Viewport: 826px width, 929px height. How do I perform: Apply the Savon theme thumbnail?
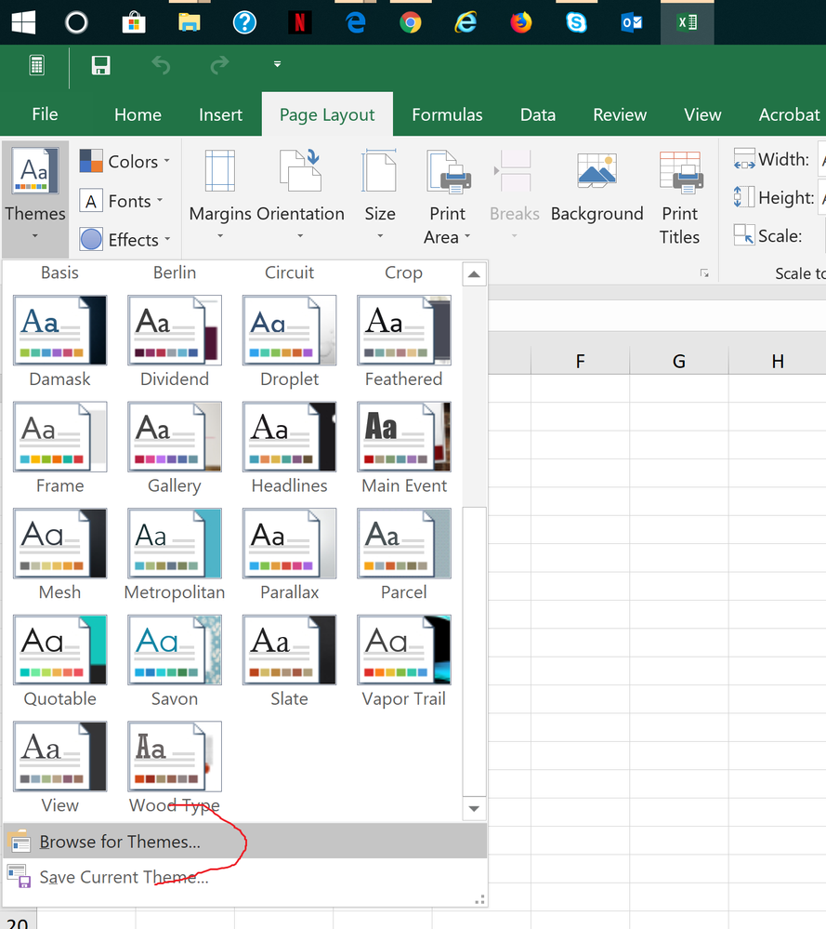pyautogui.click(x=175, y=649)
